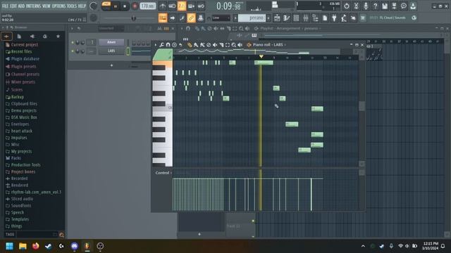Select the Draw pencil tool in piano roll
Viewport: 451px width, 253px height.
(x=190, y=45)
